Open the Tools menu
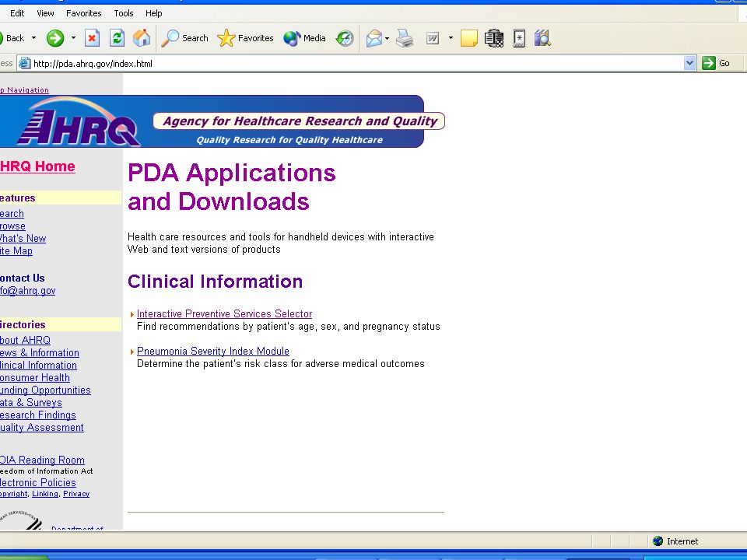Image resolution: width=747 pixels, height=560 pixels. (124, 13)
